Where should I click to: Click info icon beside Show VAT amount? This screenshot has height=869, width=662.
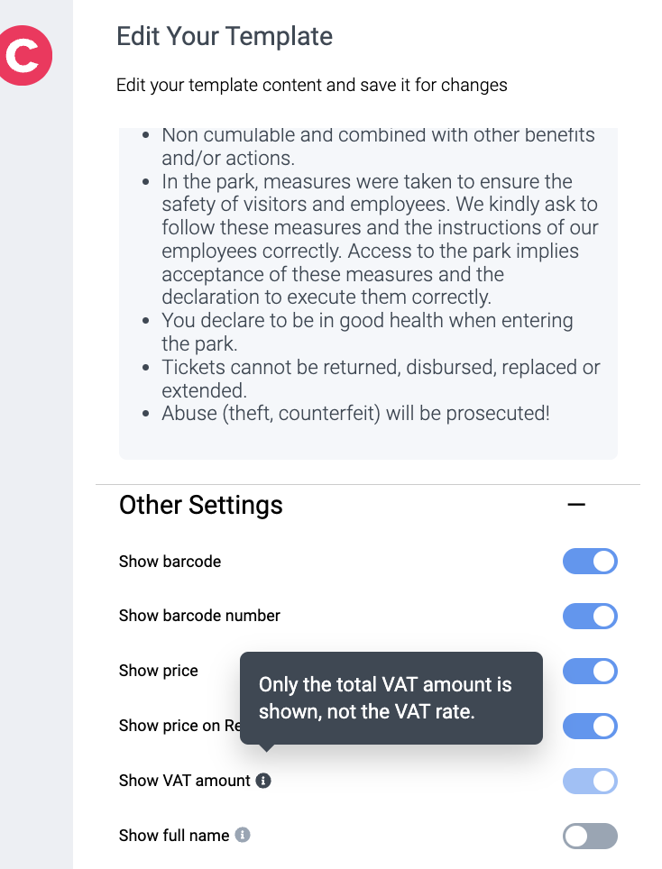coord(263,781)
